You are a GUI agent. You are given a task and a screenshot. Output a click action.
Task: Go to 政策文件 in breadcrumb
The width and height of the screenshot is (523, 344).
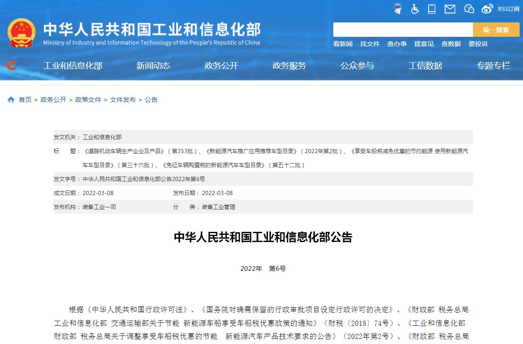click(x=88, y=99)
